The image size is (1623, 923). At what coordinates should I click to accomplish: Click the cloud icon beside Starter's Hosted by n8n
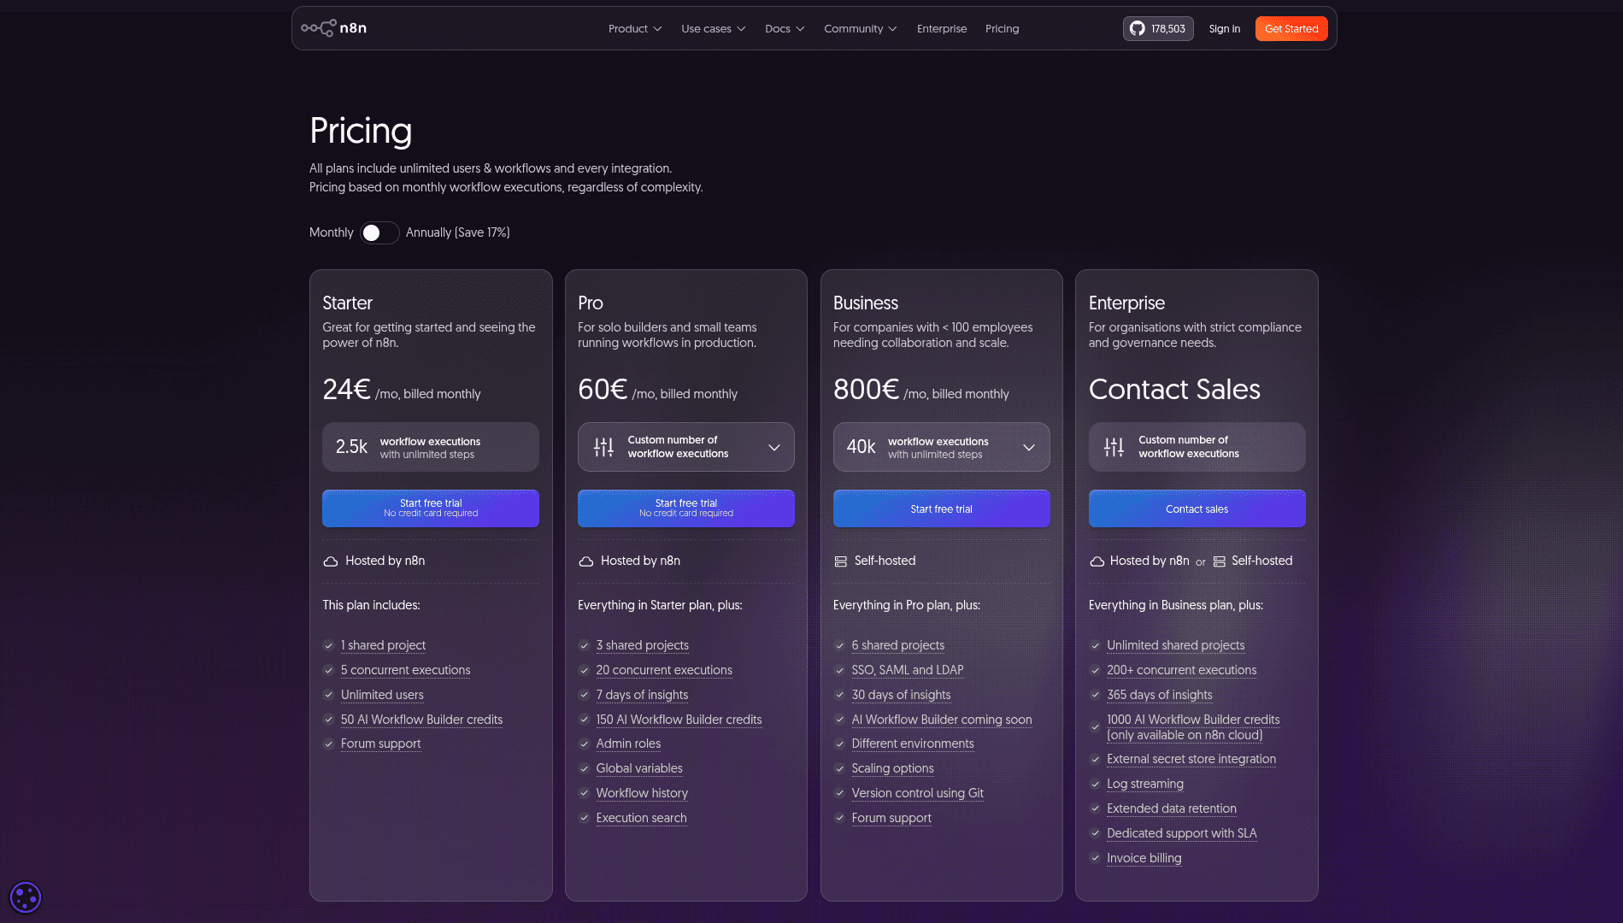coord(331,561)
